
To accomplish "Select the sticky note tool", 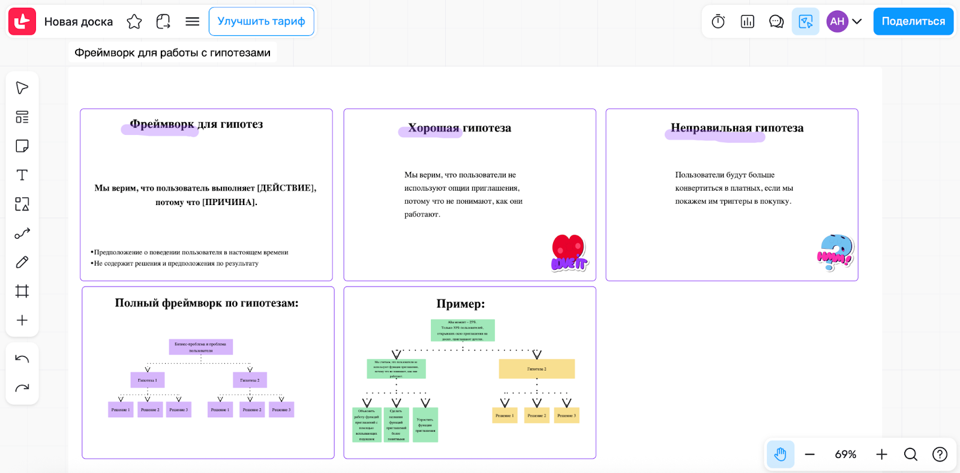I will click(22, 146).
